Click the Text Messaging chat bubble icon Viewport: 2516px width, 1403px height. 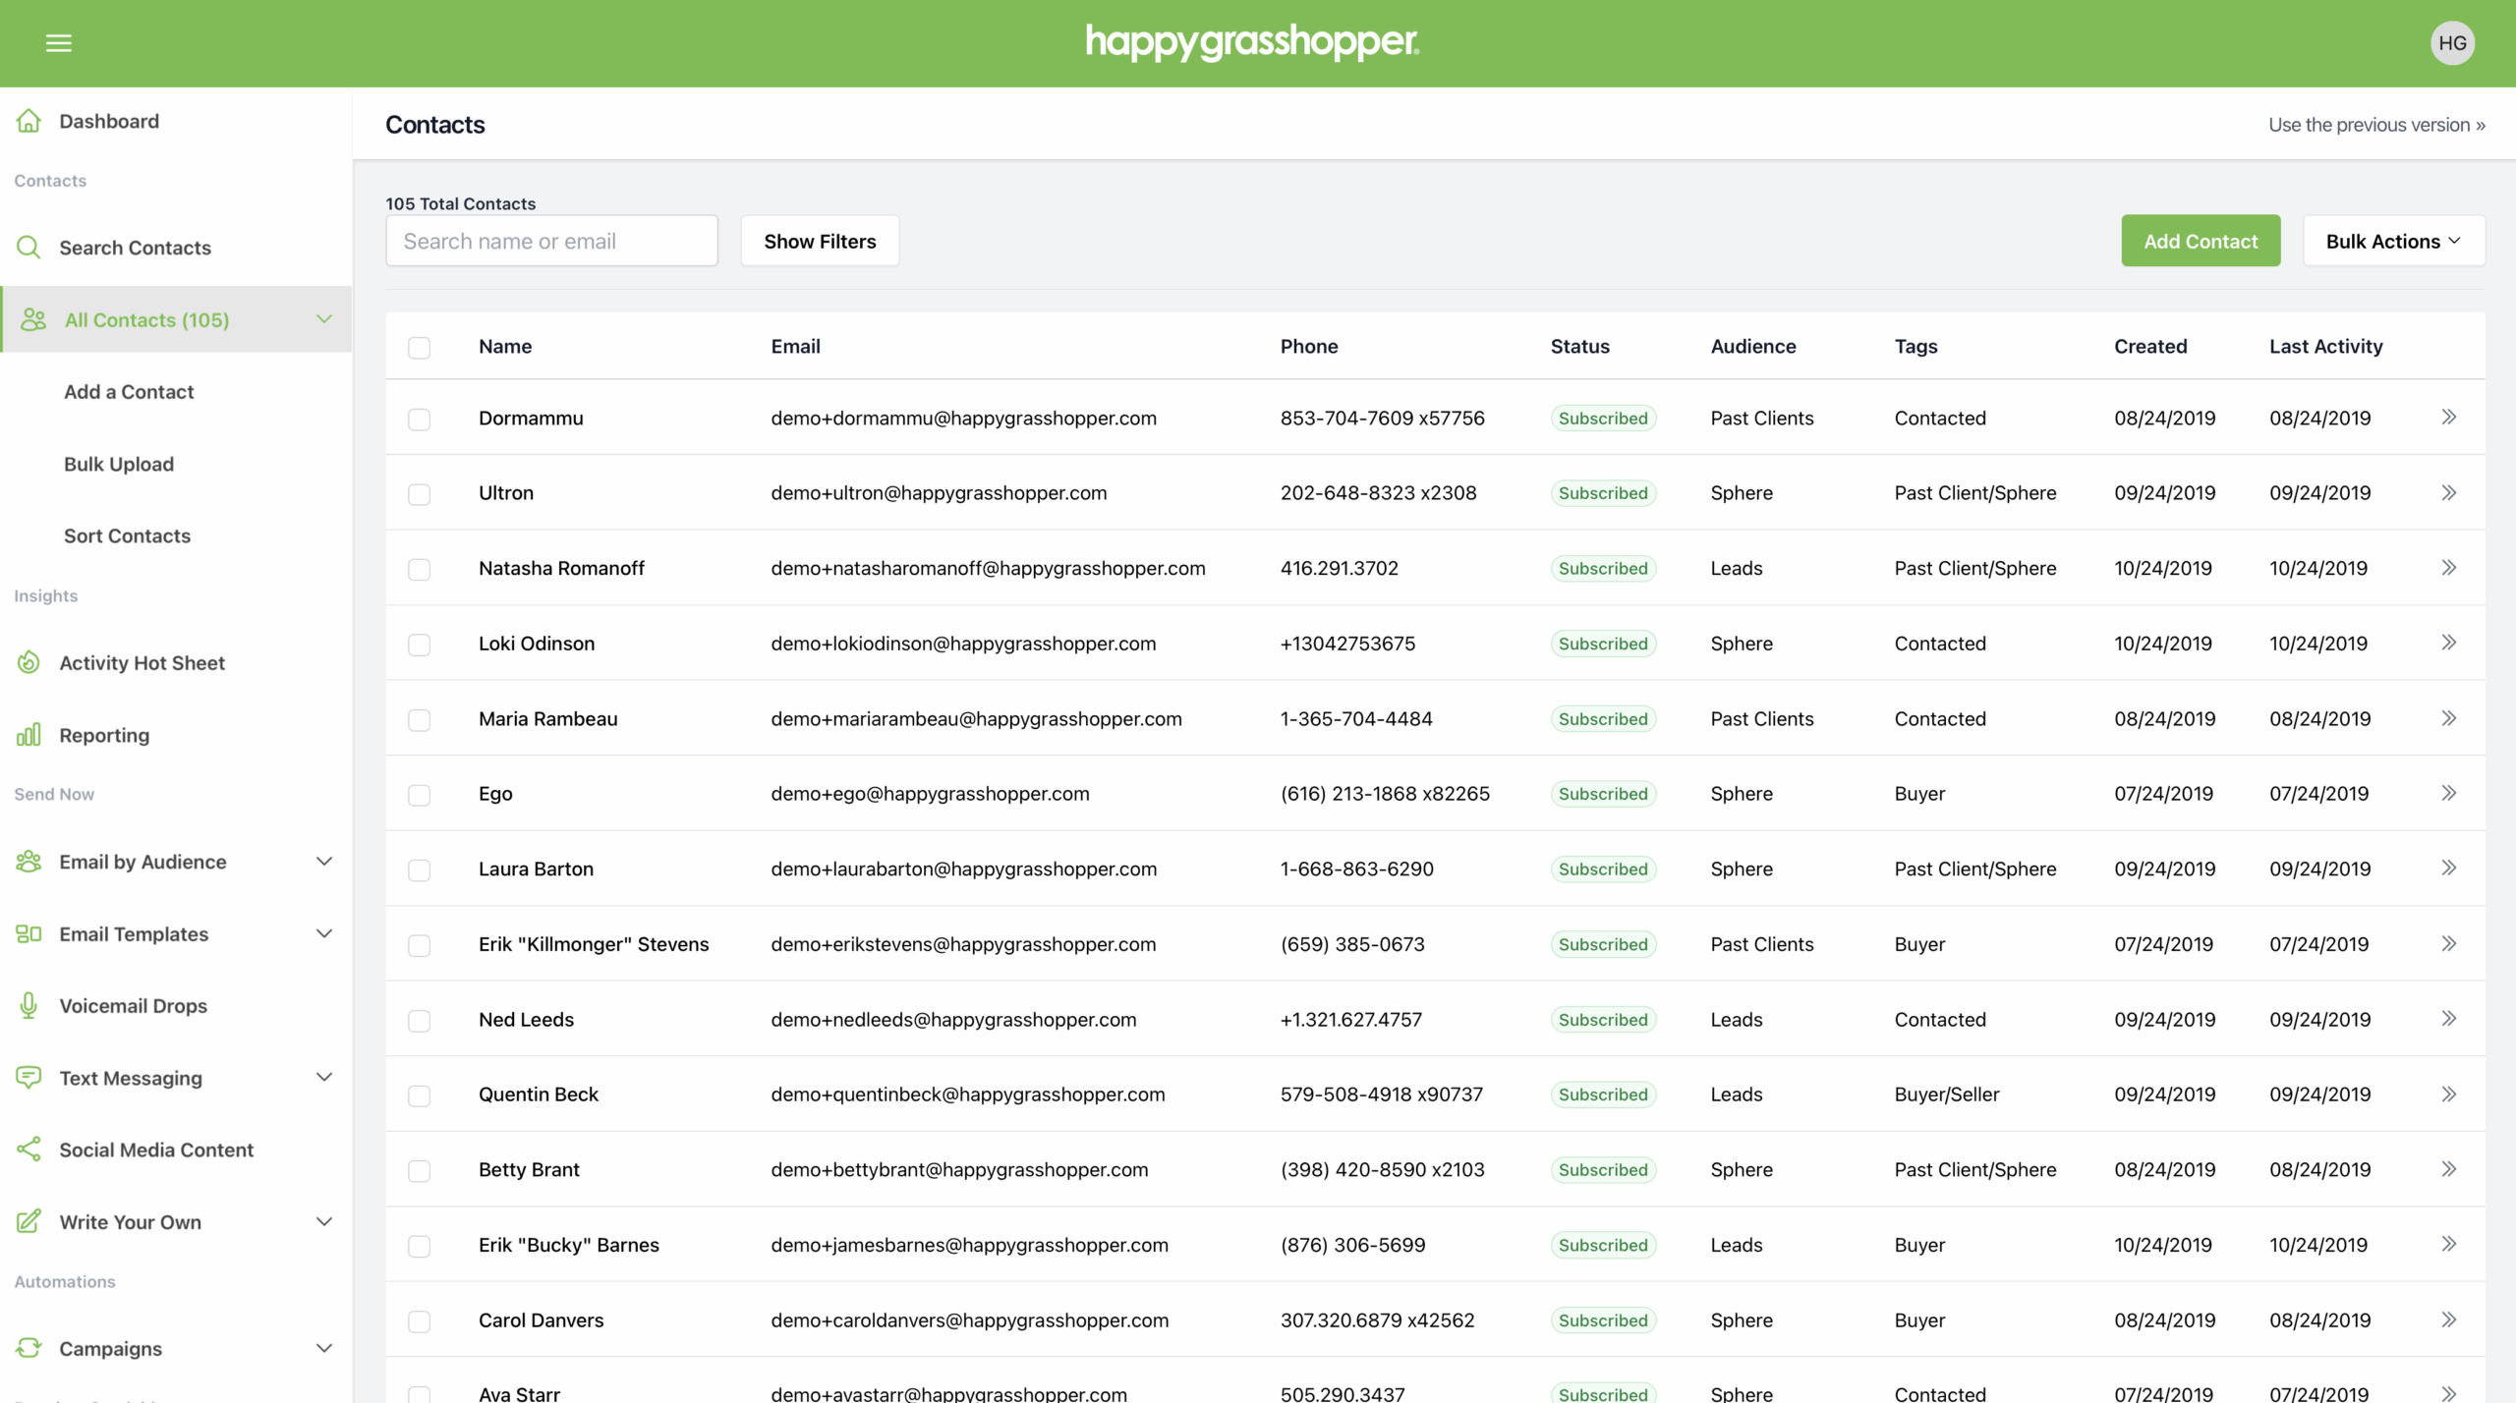(x=29, y=1078)
